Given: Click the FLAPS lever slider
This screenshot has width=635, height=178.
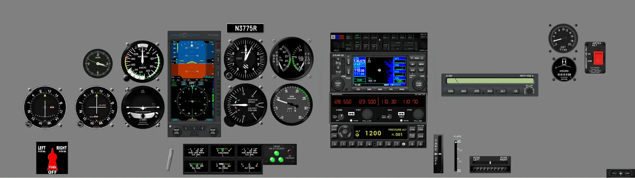Looking at the screenshot, I should tap(456, 143).
